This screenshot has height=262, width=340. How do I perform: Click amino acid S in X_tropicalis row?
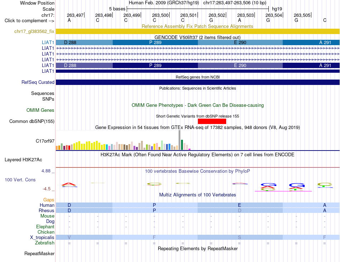[x=239, y=238]
